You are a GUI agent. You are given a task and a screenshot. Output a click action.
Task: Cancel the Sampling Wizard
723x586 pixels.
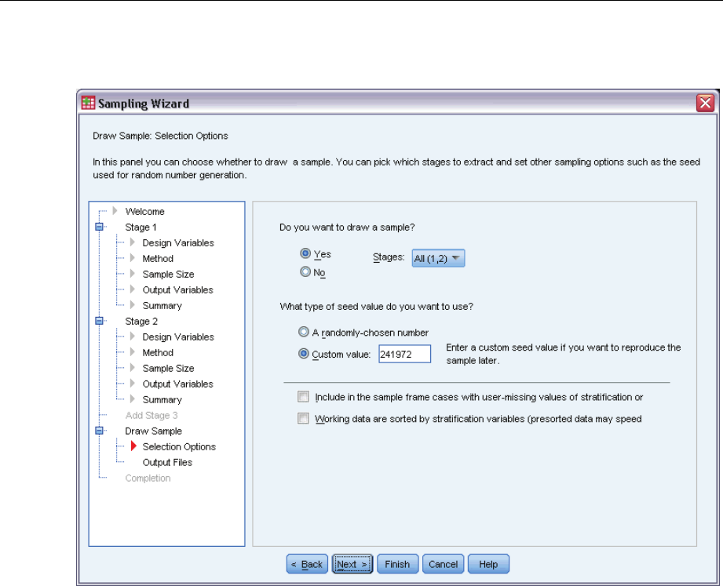(x=443, y=564)
